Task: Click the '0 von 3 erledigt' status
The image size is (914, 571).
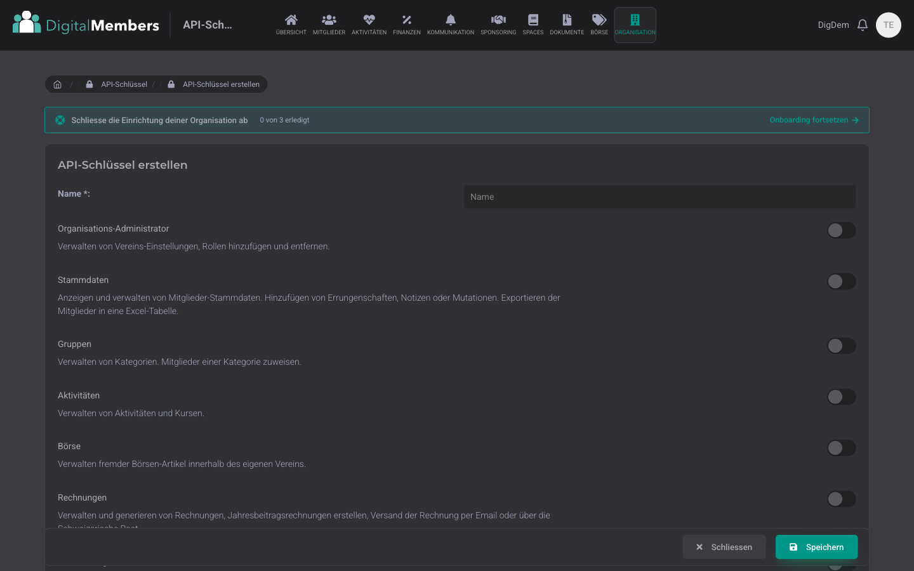Action: point(284,120)
